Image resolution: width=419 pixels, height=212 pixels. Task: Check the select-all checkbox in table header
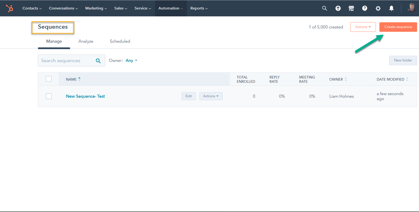(49, 78)
